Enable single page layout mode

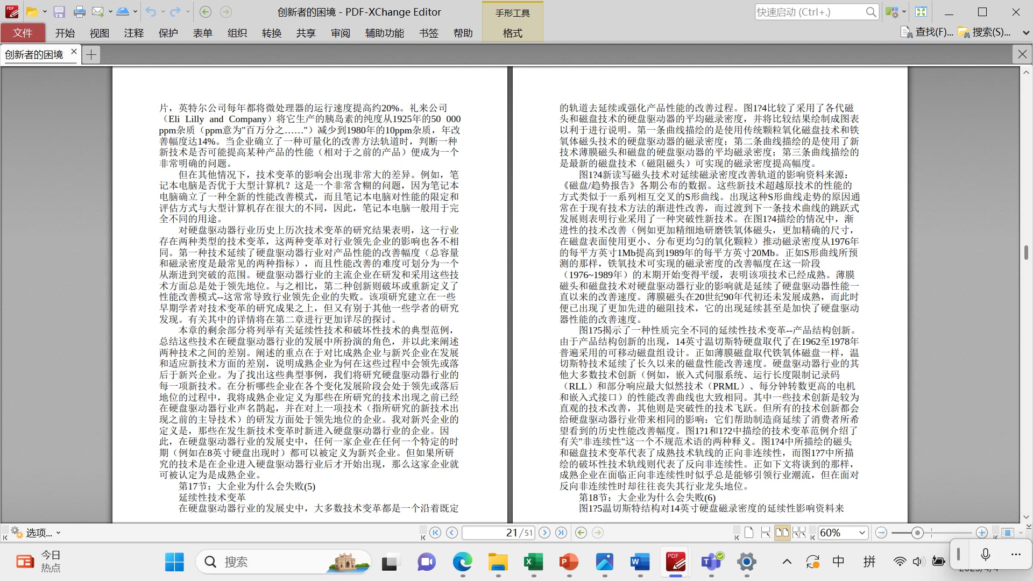[749, 533]
